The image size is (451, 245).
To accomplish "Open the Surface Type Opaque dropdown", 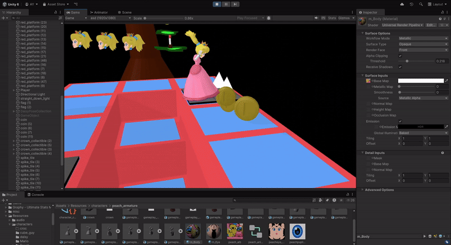I will (x=423, y=44).
